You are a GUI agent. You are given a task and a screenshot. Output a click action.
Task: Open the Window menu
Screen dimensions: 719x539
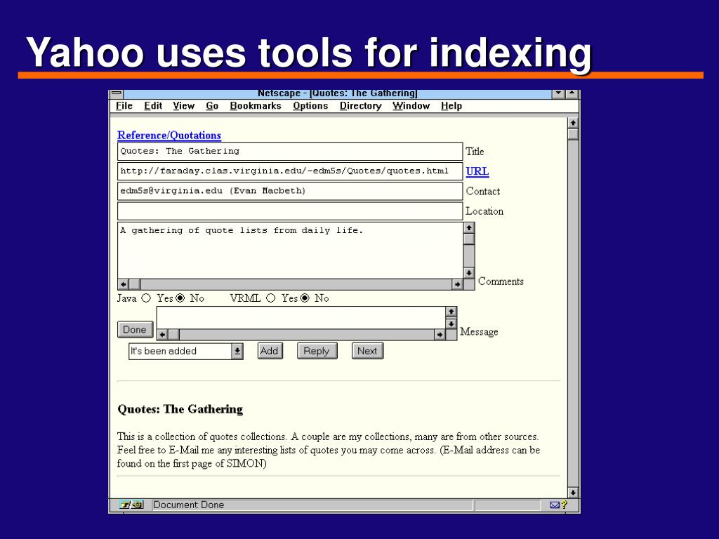(x=411, y=106)
